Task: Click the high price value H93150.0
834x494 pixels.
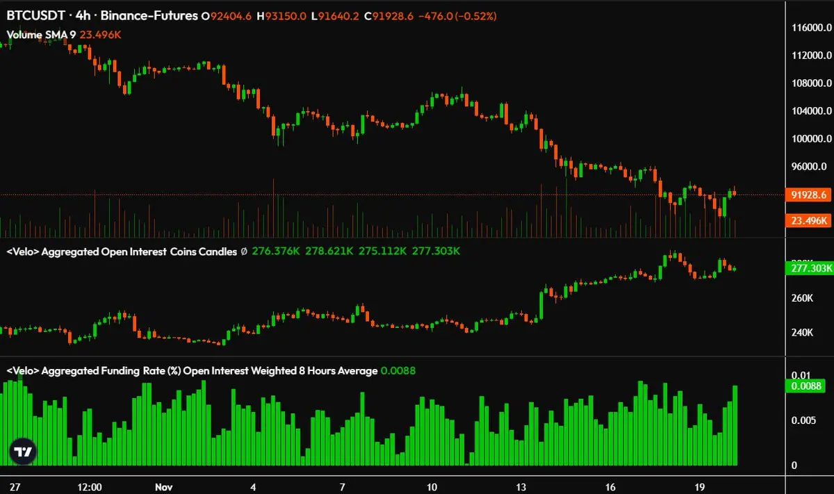Action: coord(281,15)
